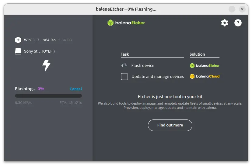This screenshot has height=166, width=252.
Task: Click the Flash device task label
Action: tap(143, 65)
